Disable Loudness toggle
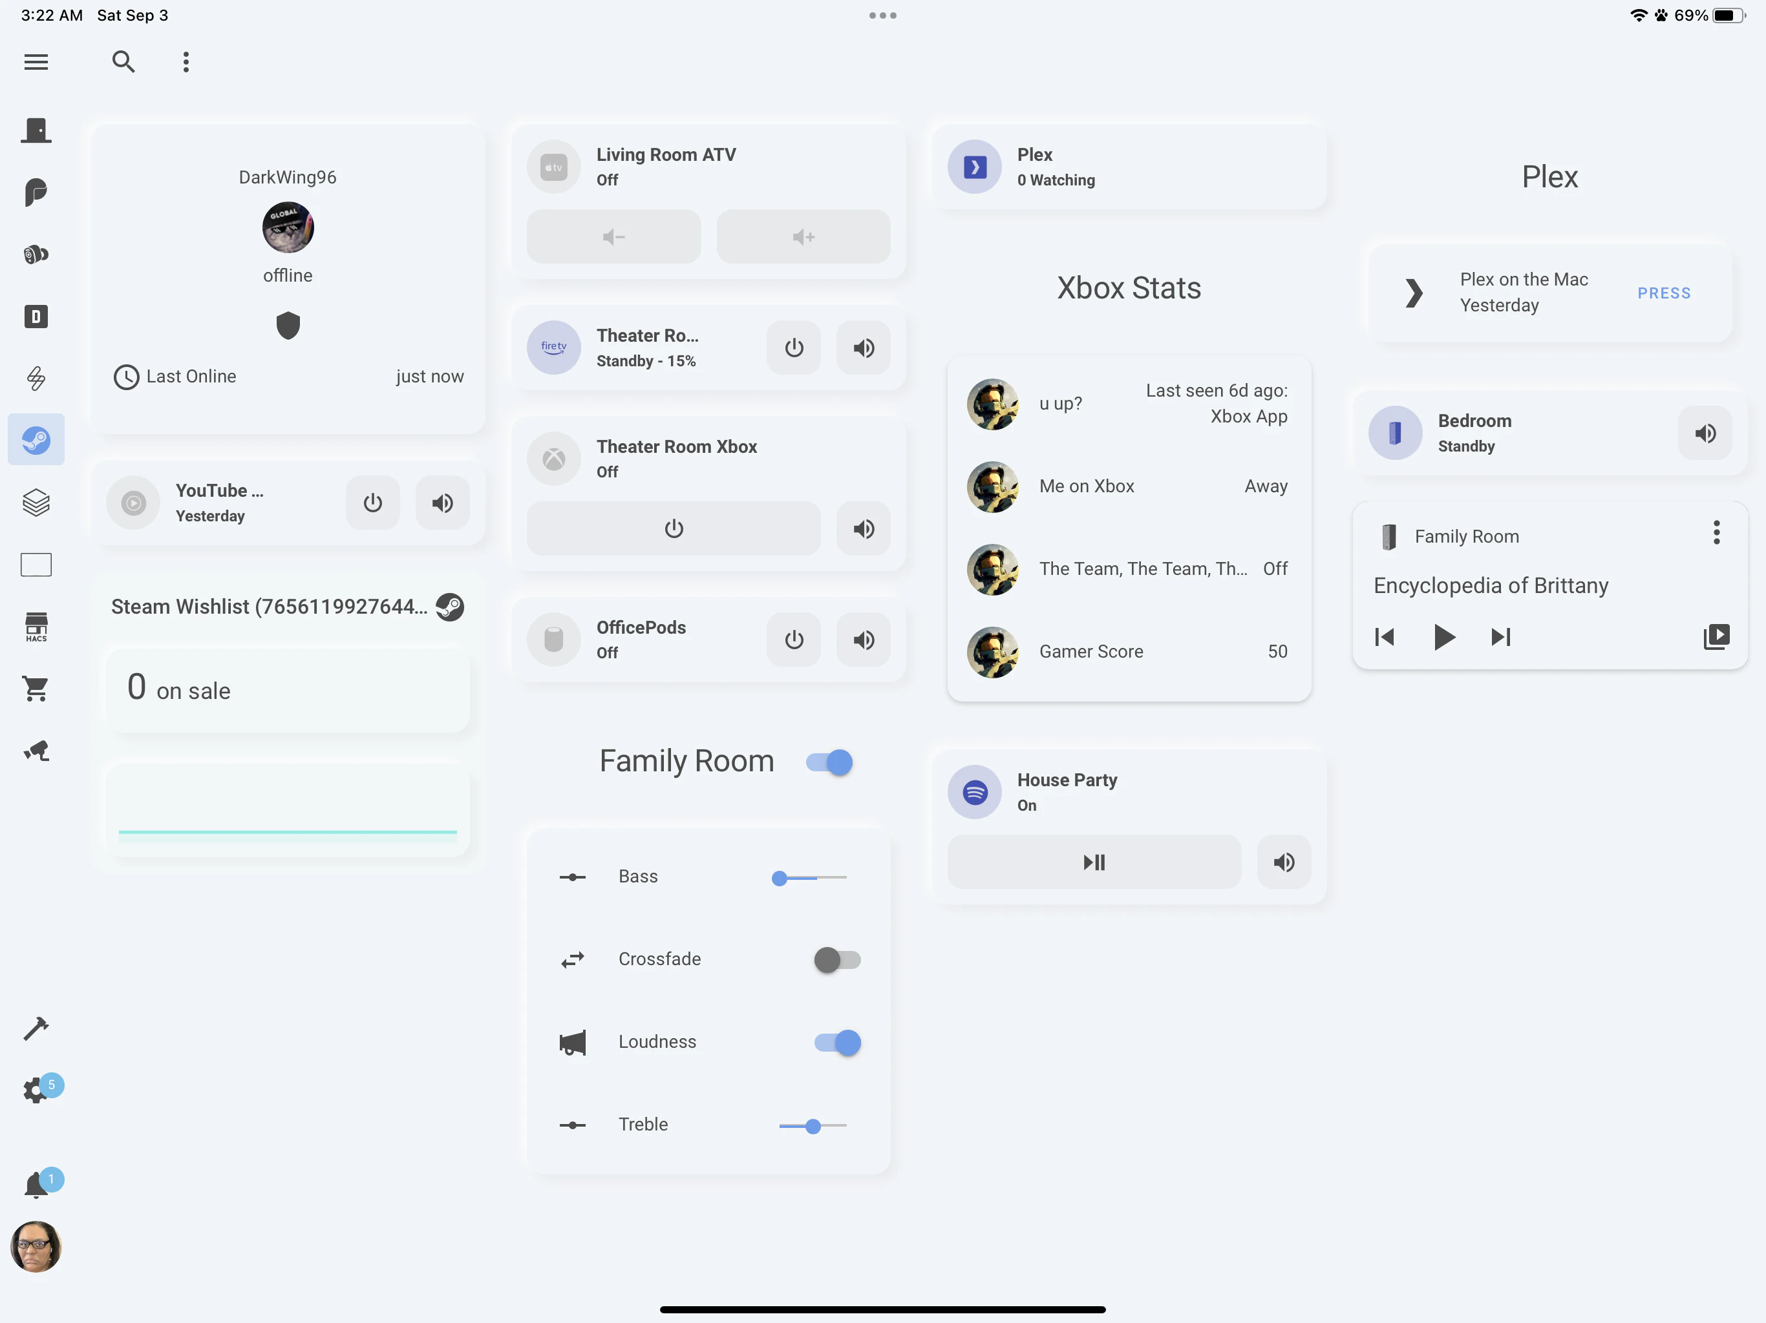The image size is (1766, 1323). pos(836,1042)
